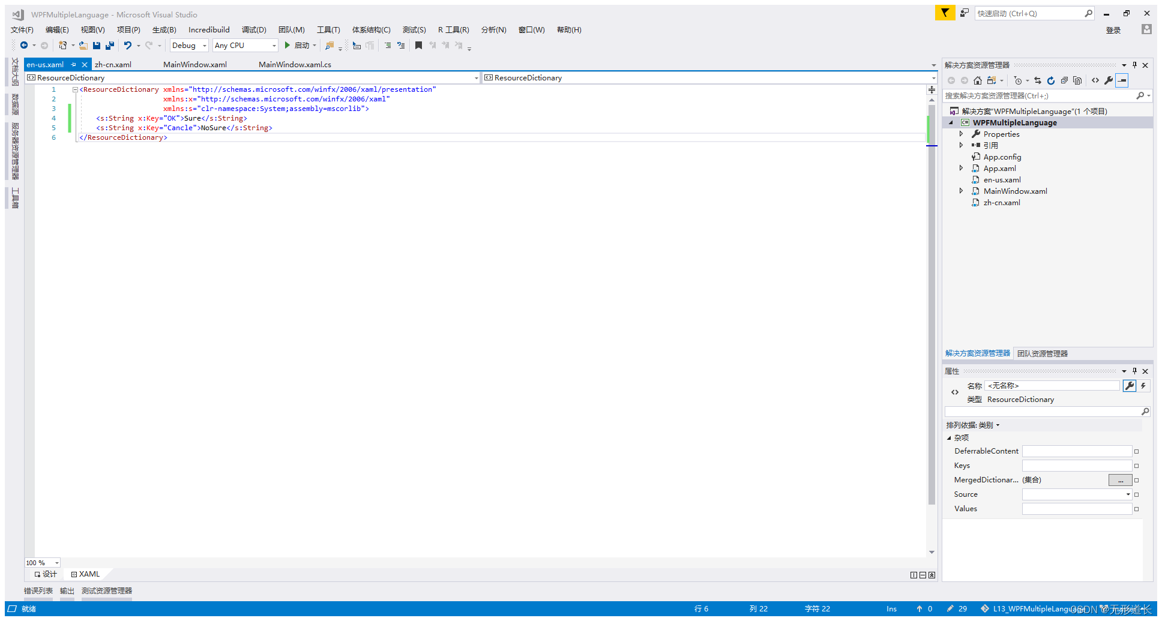Click the Home icon in Solution Explorer
The height and width of the screenshot is (621, 1162).
978,80
